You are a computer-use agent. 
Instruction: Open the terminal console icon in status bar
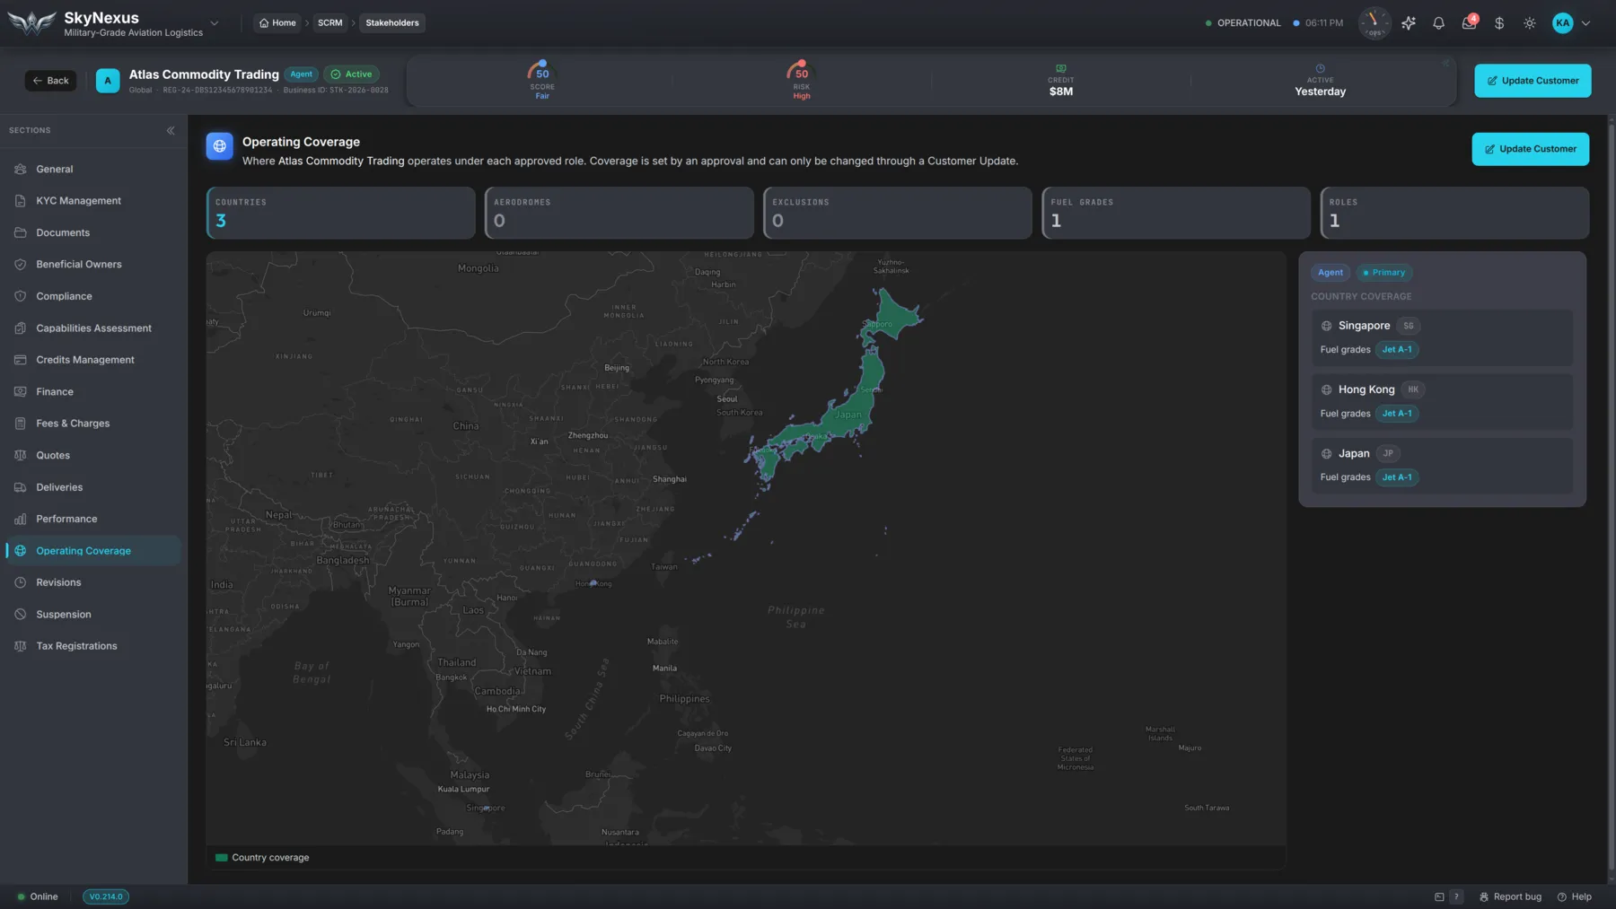click(1439, 896)
